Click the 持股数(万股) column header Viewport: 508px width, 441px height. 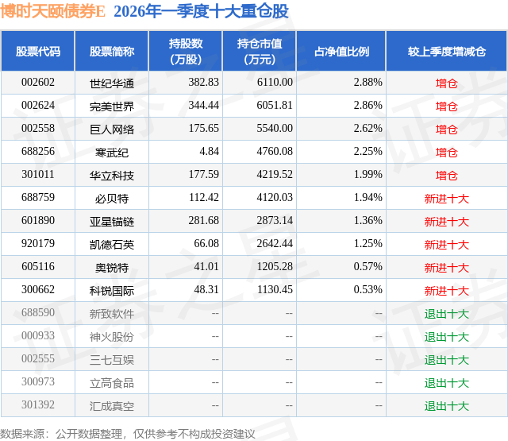pyautogui.click(x=186, y=51)
